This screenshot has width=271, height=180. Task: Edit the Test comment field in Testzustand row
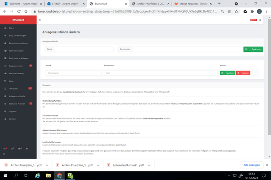tap(160, 73)
